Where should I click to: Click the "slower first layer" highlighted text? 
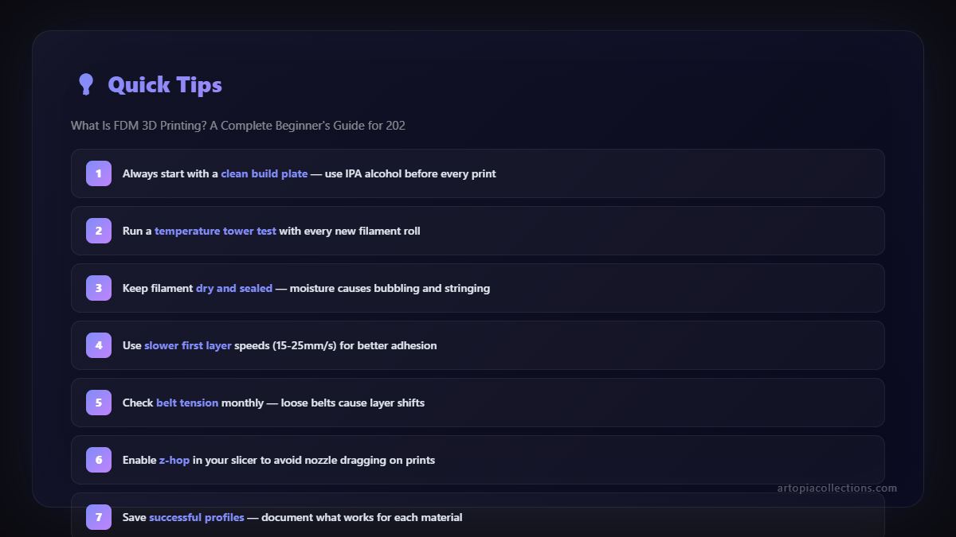pos(188,345)
